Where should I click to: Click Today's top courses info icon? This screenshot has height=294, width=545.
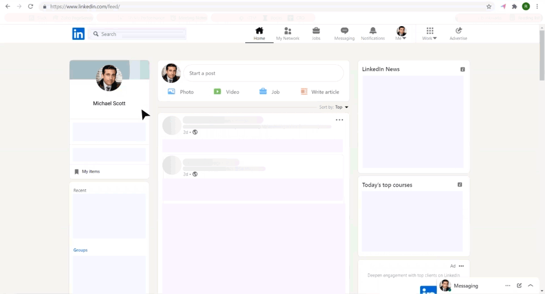(460, 185)
